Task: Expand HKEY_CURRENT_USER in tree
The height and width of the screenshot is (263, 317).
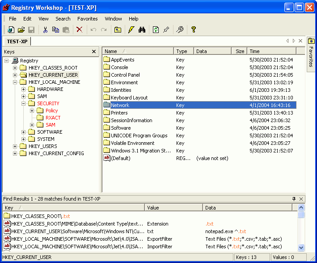Action: (15, 75)
